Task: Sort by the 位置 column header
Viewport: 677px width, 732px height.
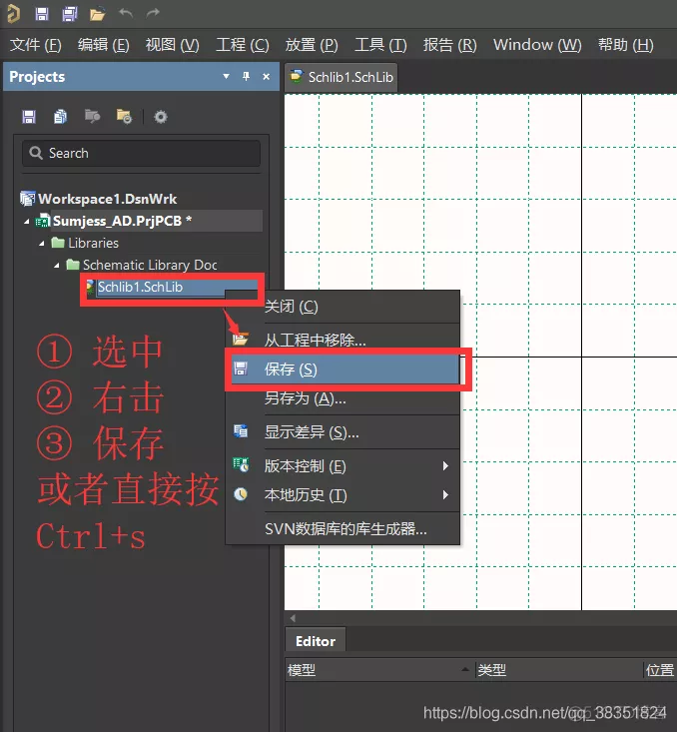Action: (660, 670)
